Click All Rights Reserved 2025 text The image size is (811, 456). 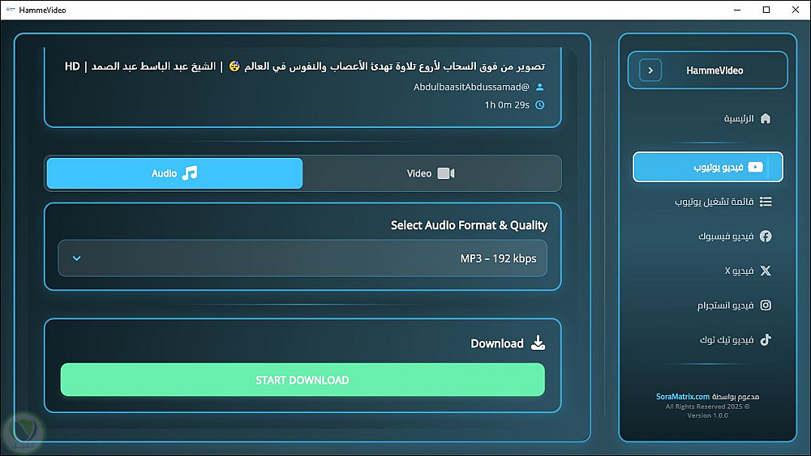[707, 407]
